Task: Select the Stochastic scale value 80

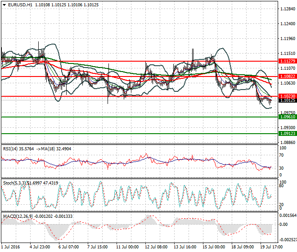Action: 282,186
